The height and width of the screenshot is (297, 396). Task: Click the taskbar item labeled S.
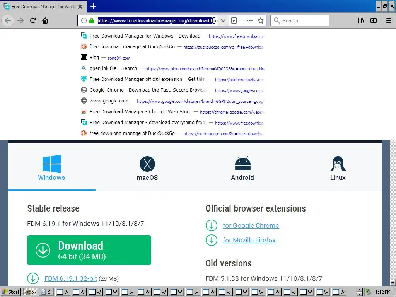pos(47,292)
